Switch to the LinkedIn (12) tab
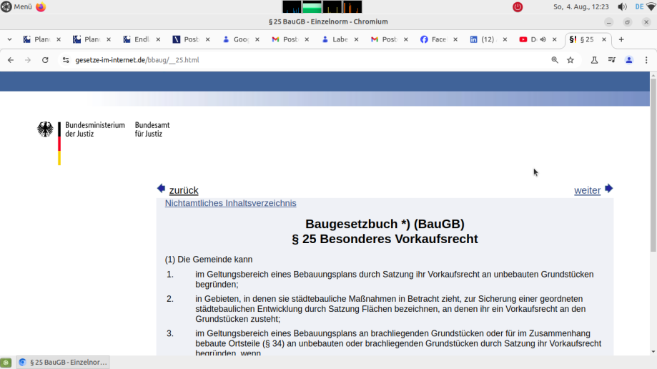Screen dimensions: 657x369 click(486, 39)
